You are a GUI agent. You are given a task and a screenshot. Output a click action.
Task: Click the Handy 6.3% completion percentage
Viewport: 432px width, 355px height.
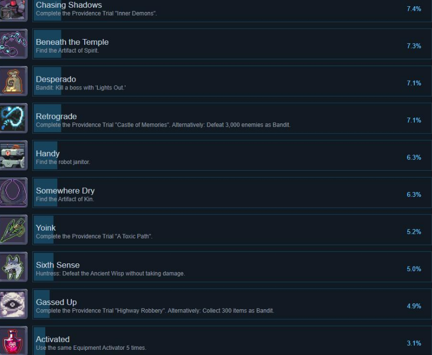coord(414,157)
